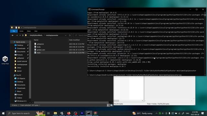Open Firefox from the taskbar

69,113
